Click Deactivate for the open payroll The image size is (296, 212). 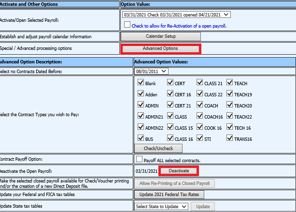pos(178,171)
